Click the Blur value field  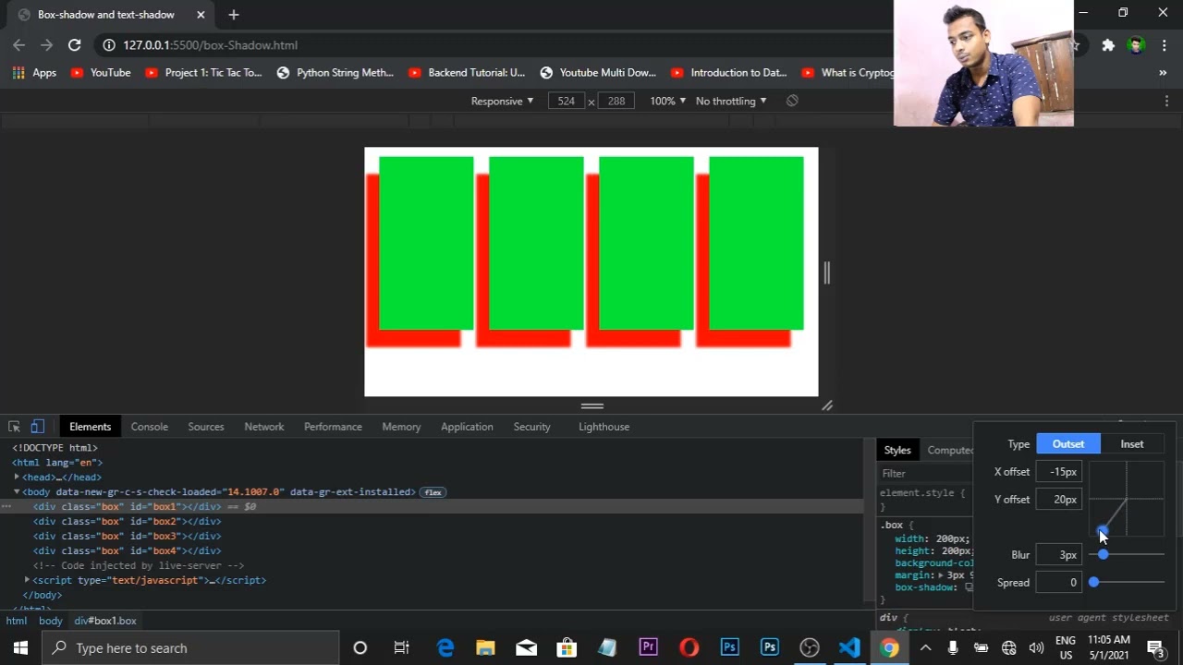click(x=1059, y=555)
